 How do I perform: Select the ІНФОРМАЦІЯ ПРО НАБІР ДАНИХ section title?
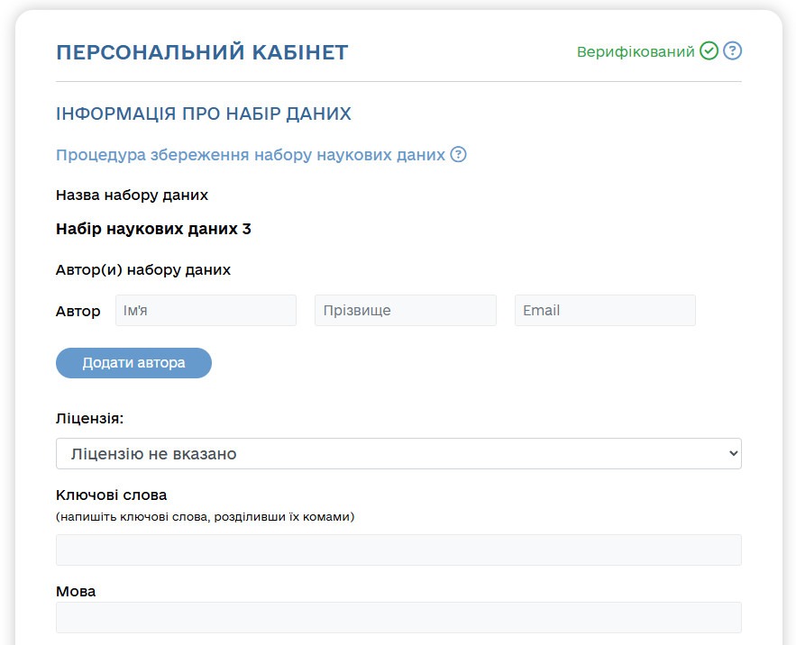[x=202, y=114]
